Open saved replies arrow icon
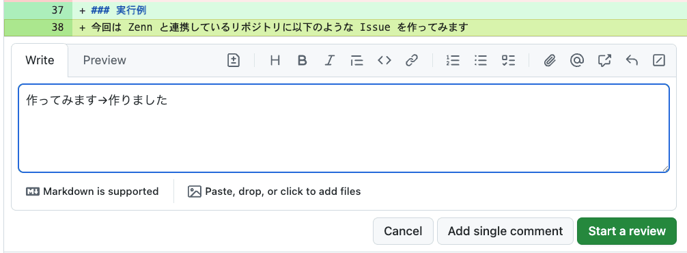Screen dimensions: 687x253 pos(632,60)
